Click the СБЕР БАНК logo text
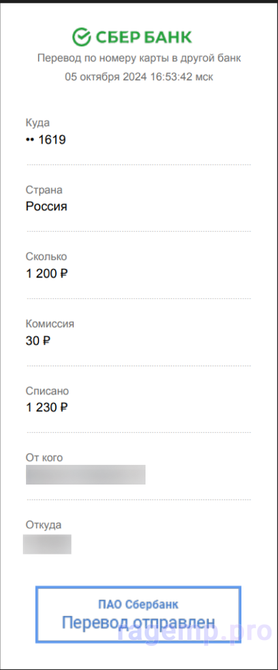The image size is (278, 670). pyautogui.click(x=144, y=38)
